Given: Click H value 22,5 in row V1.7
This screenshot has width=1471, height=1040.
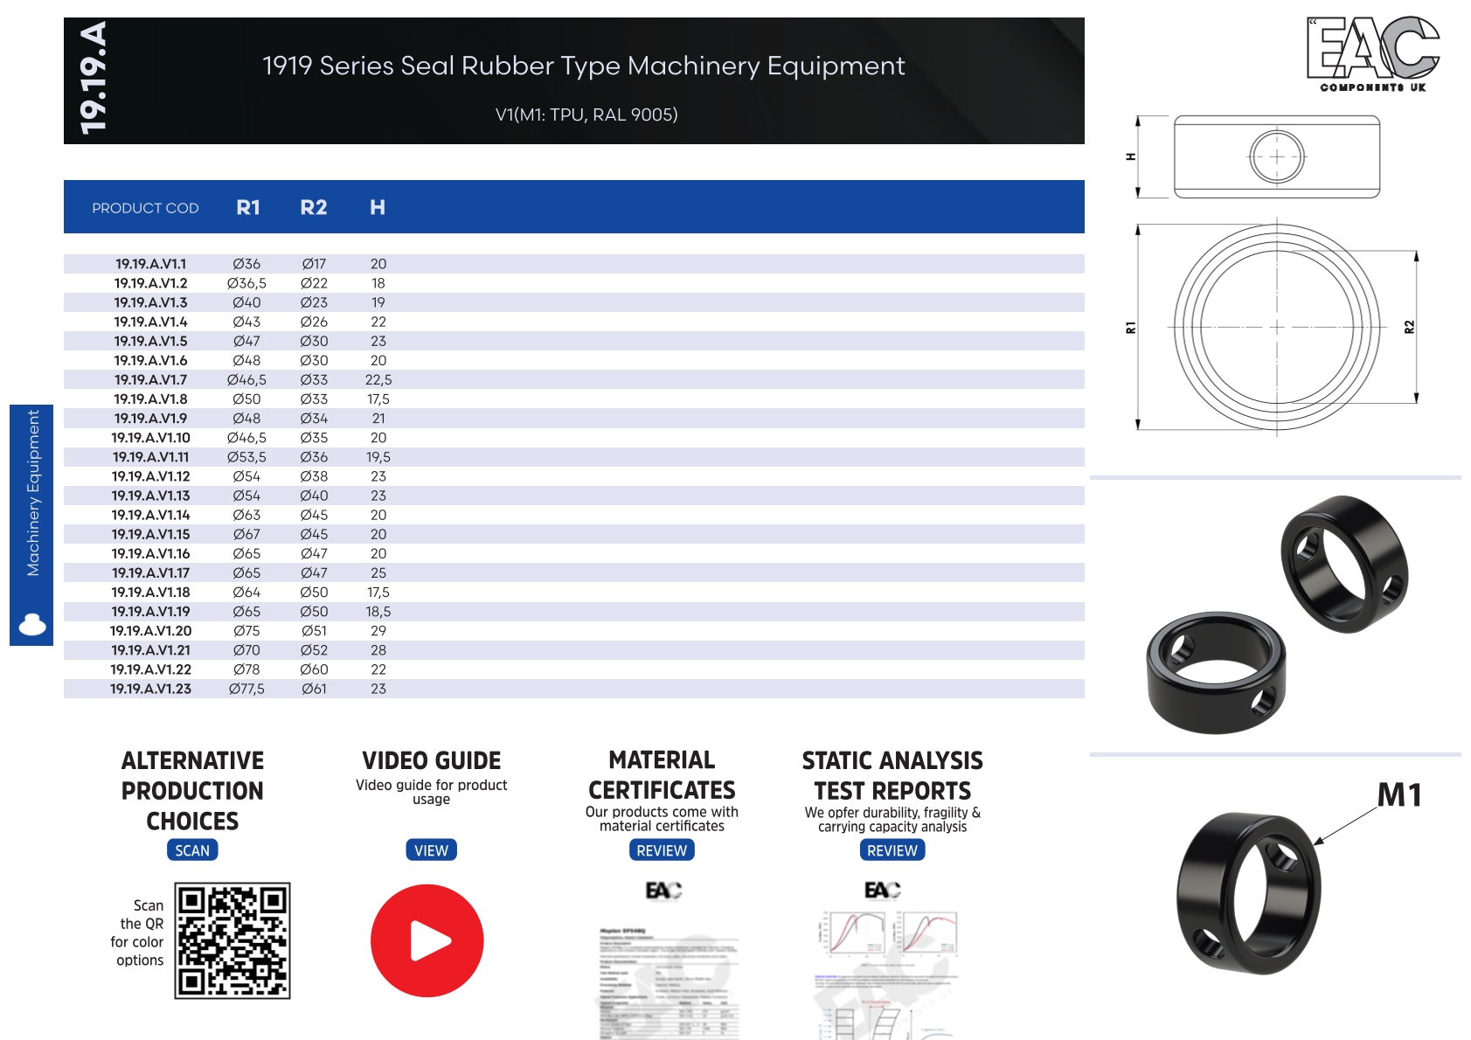Looking at the screenshot, I should click(x=378, y=379).
